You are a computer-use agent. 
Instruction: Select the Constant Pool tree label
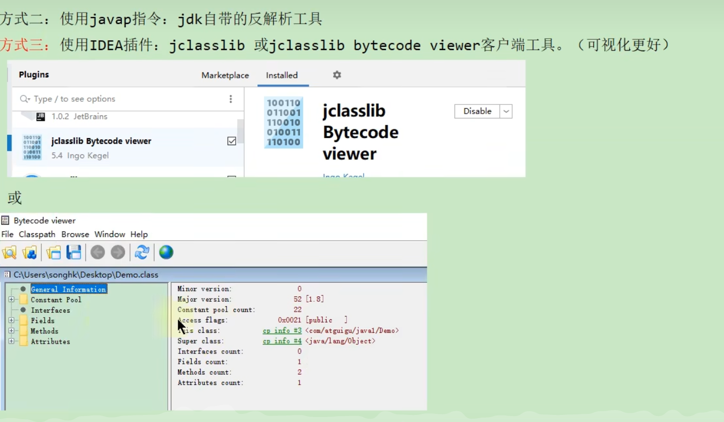[x=56, y=300]
